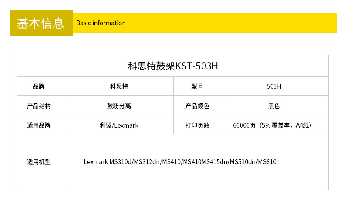Click the page yield 60000页 value
The height and width of the screenshot is (214, 350).
(x=272, y=125)
